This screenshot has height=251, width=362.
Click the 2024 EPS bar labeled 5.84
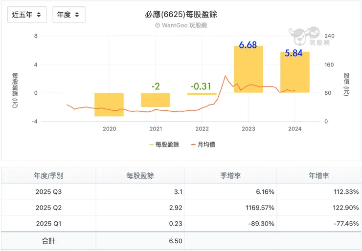(x=295, y=72)
